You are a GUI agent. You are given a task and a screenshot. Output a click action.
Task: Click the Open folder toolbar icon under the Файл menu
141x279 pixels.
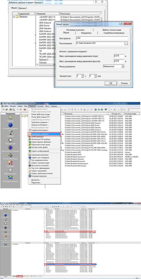pyautogui.click(x=6, y=109)
